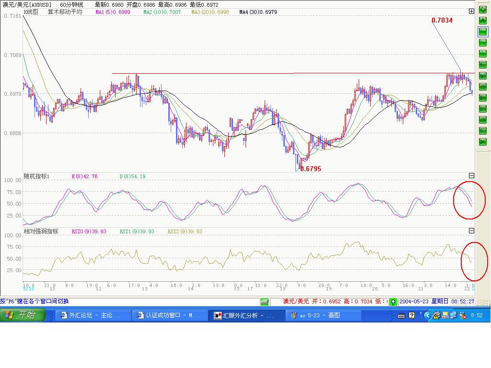
Task: Click the green light bulb tip icon
Action: pyautogui.click(x=393, y=302)
